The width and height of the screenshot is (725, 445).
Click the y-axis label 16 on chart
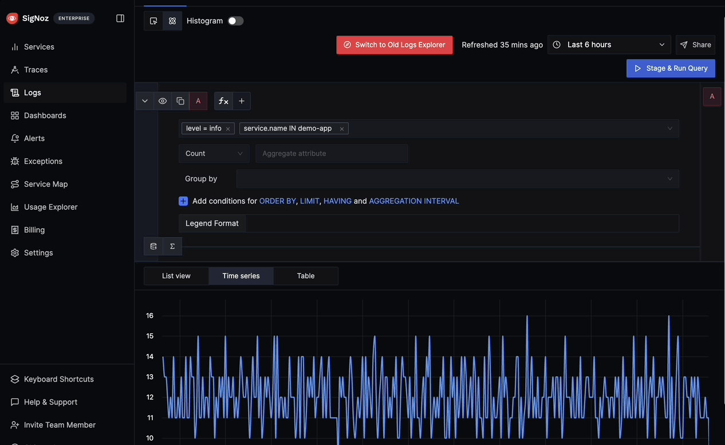150,316
